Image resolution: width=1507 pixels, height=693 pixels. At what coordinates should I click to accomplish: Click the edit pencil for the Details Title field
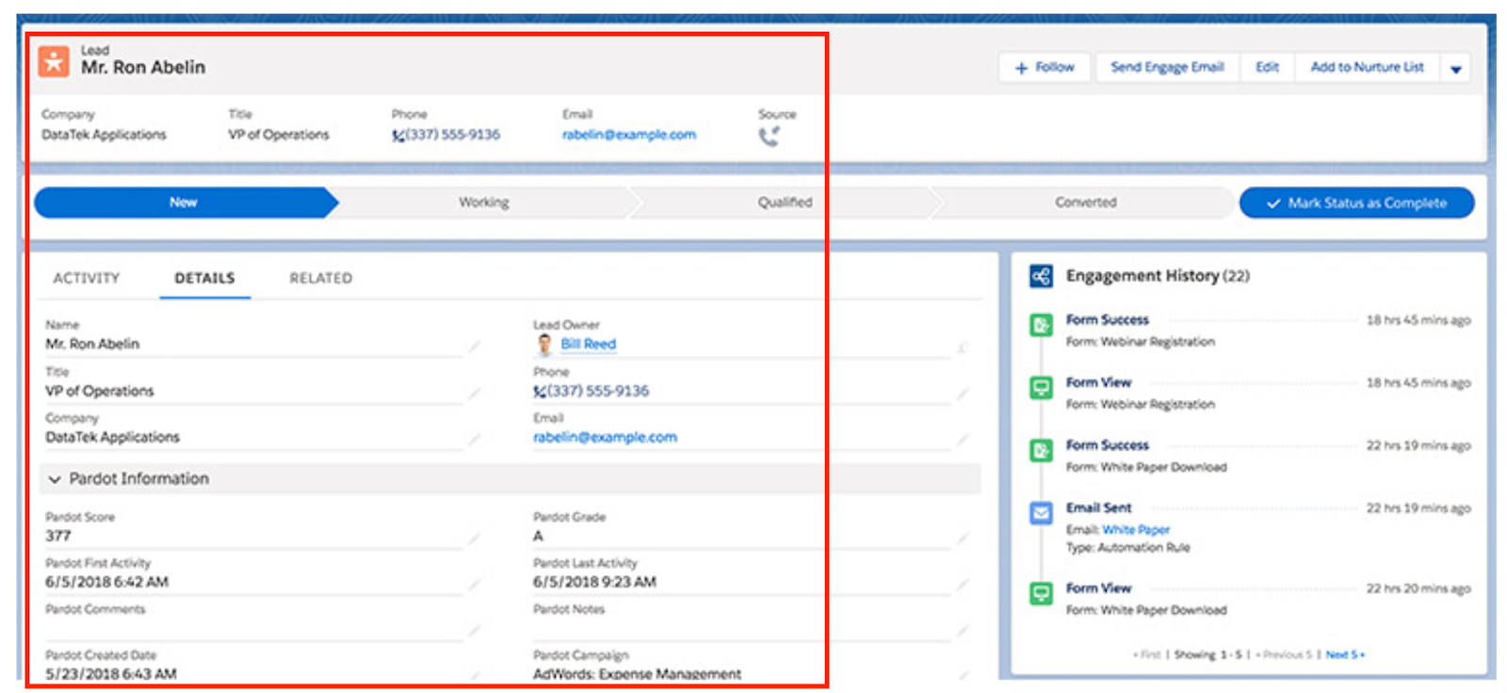click(x=475, y=394)
